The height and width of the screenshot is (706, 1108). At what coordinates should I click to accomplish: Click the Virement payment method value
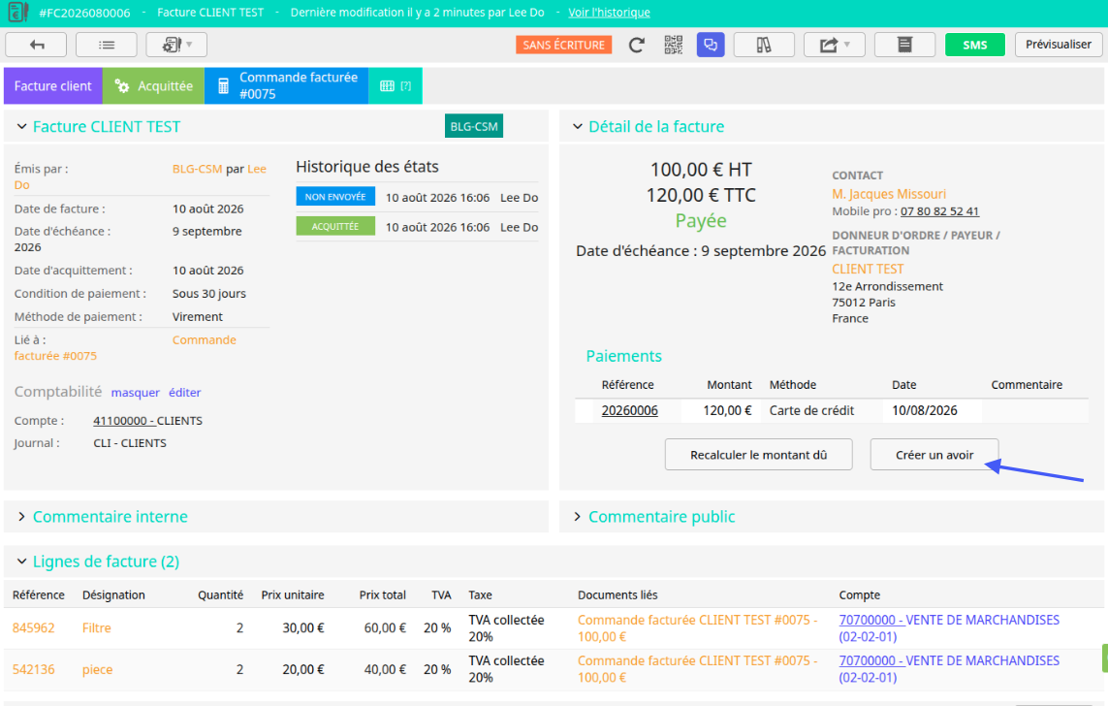(197, 316)
